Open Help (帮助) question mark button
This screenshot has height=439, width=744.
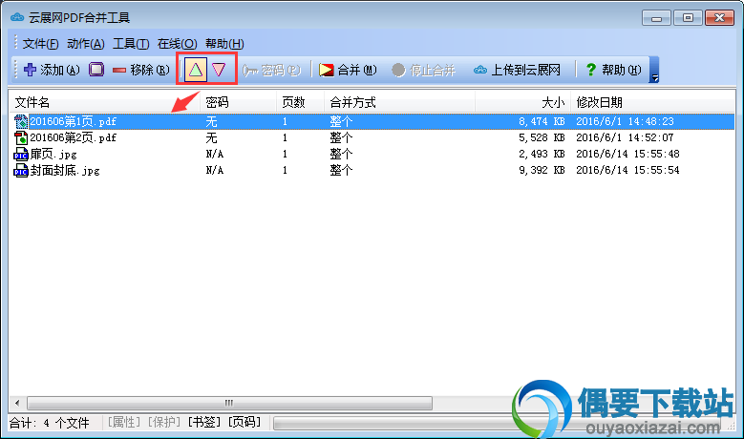coord(613,71)
